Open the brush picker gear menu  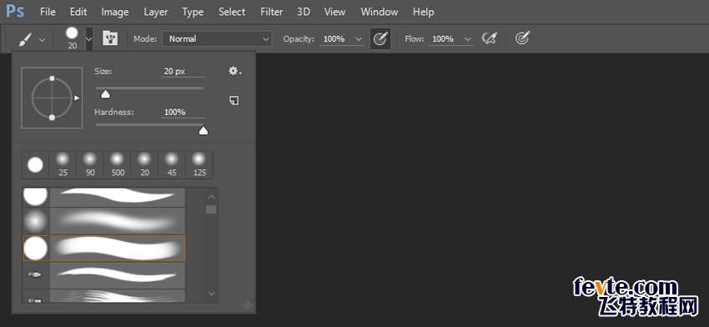[x=234, y=71]
